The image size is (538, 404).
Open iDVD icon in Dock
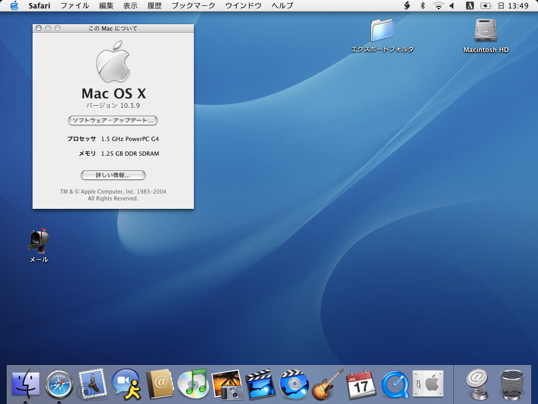(294, 385)
